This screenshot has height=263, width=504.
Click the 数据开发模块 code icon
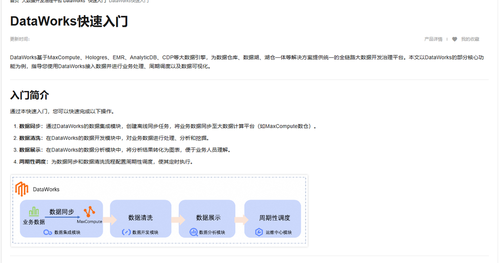pos(126,232)
